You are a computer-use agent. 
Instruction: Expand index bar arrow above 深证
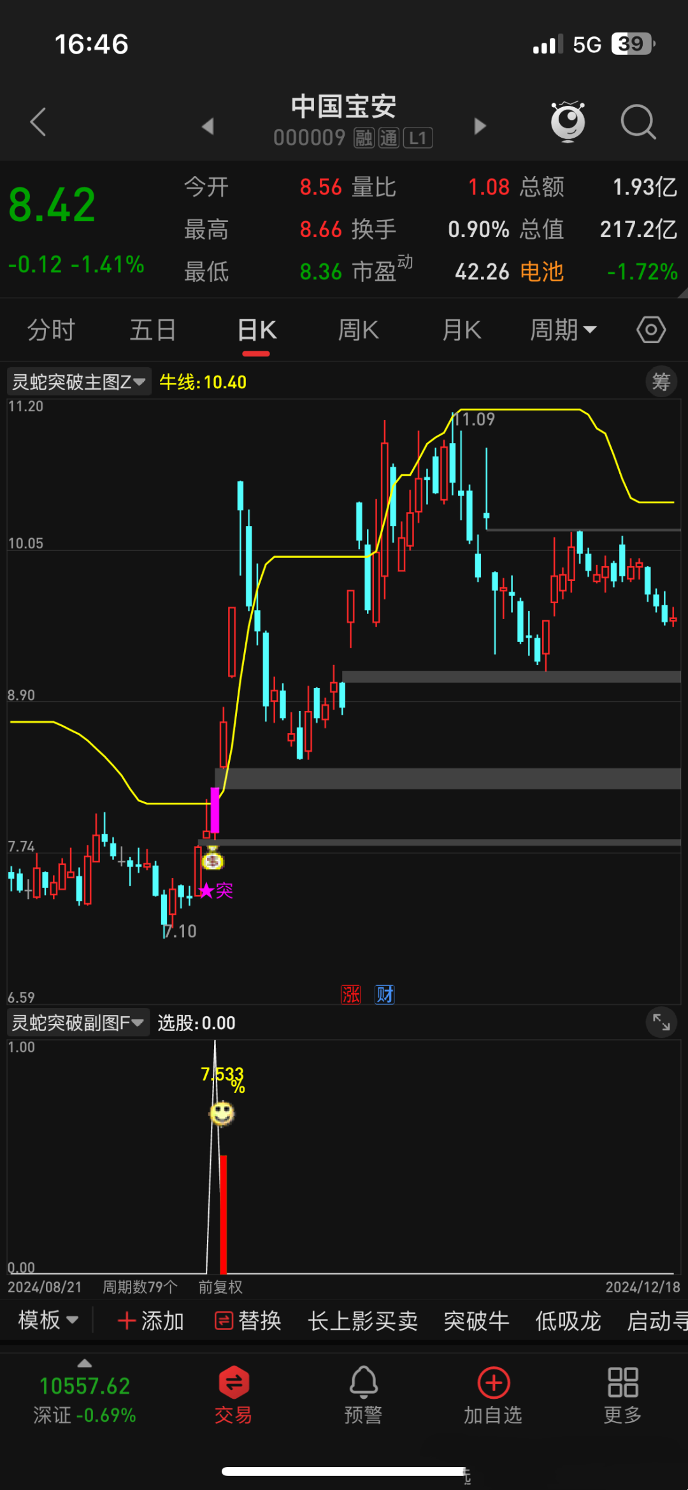[85, 1364]
